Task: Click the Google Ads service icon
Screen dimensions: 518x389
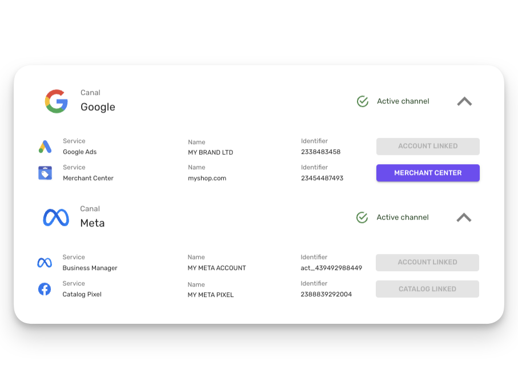Action: pyautogui.click(x=45, y=146)
